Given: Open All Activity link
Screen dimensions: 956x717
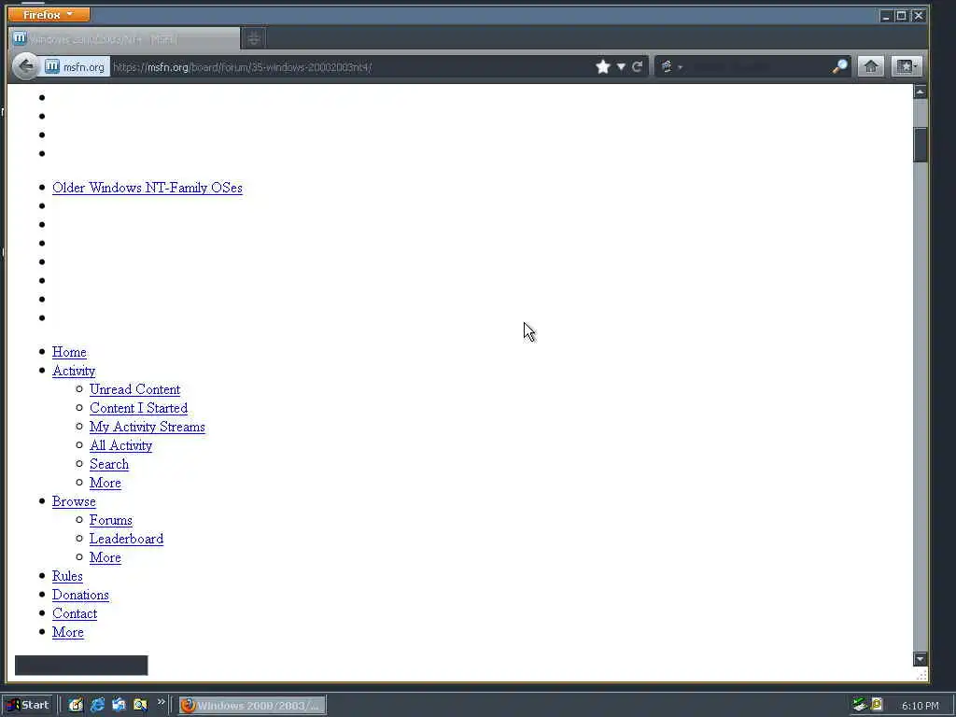Looking at the screenshot, I should click(120, 445).
